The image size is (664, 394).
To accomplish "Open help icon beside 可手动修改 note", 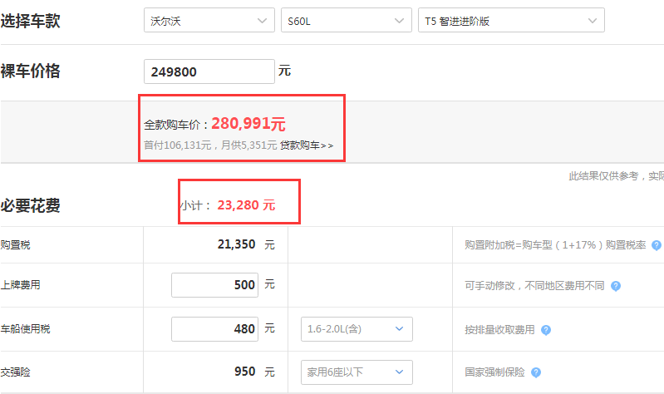I will point(616,286).
